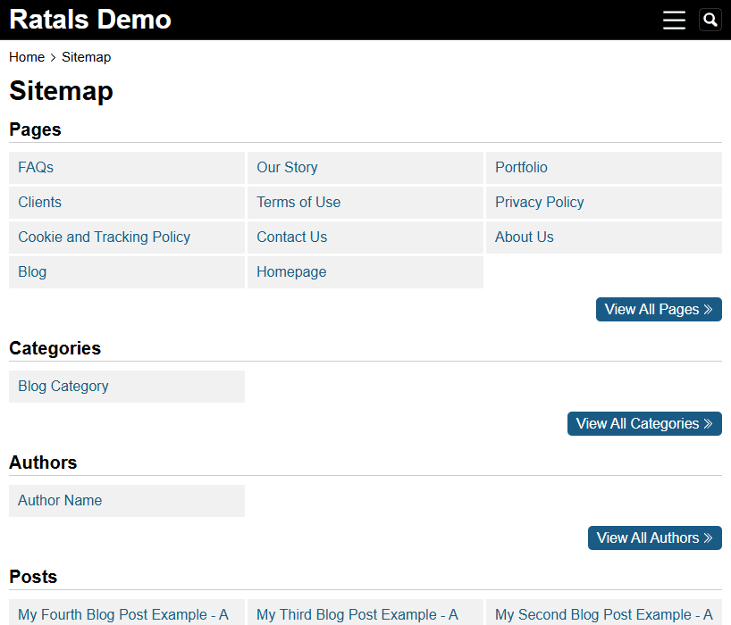The height and width of the screenshot is (625, 731).
Task: Open the Terms of Use page
Action: click(x=365, y=203)
